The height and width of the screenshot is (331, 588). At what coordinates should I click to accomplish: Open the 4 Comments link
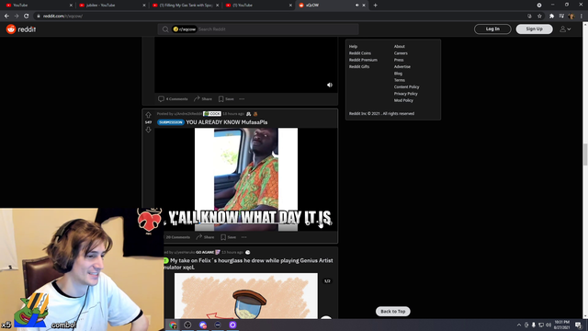[x=173, y=99]
